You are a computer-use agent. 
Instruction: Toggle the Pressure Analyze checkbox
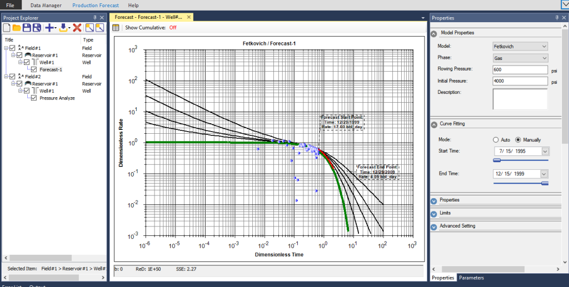point(33,98)
